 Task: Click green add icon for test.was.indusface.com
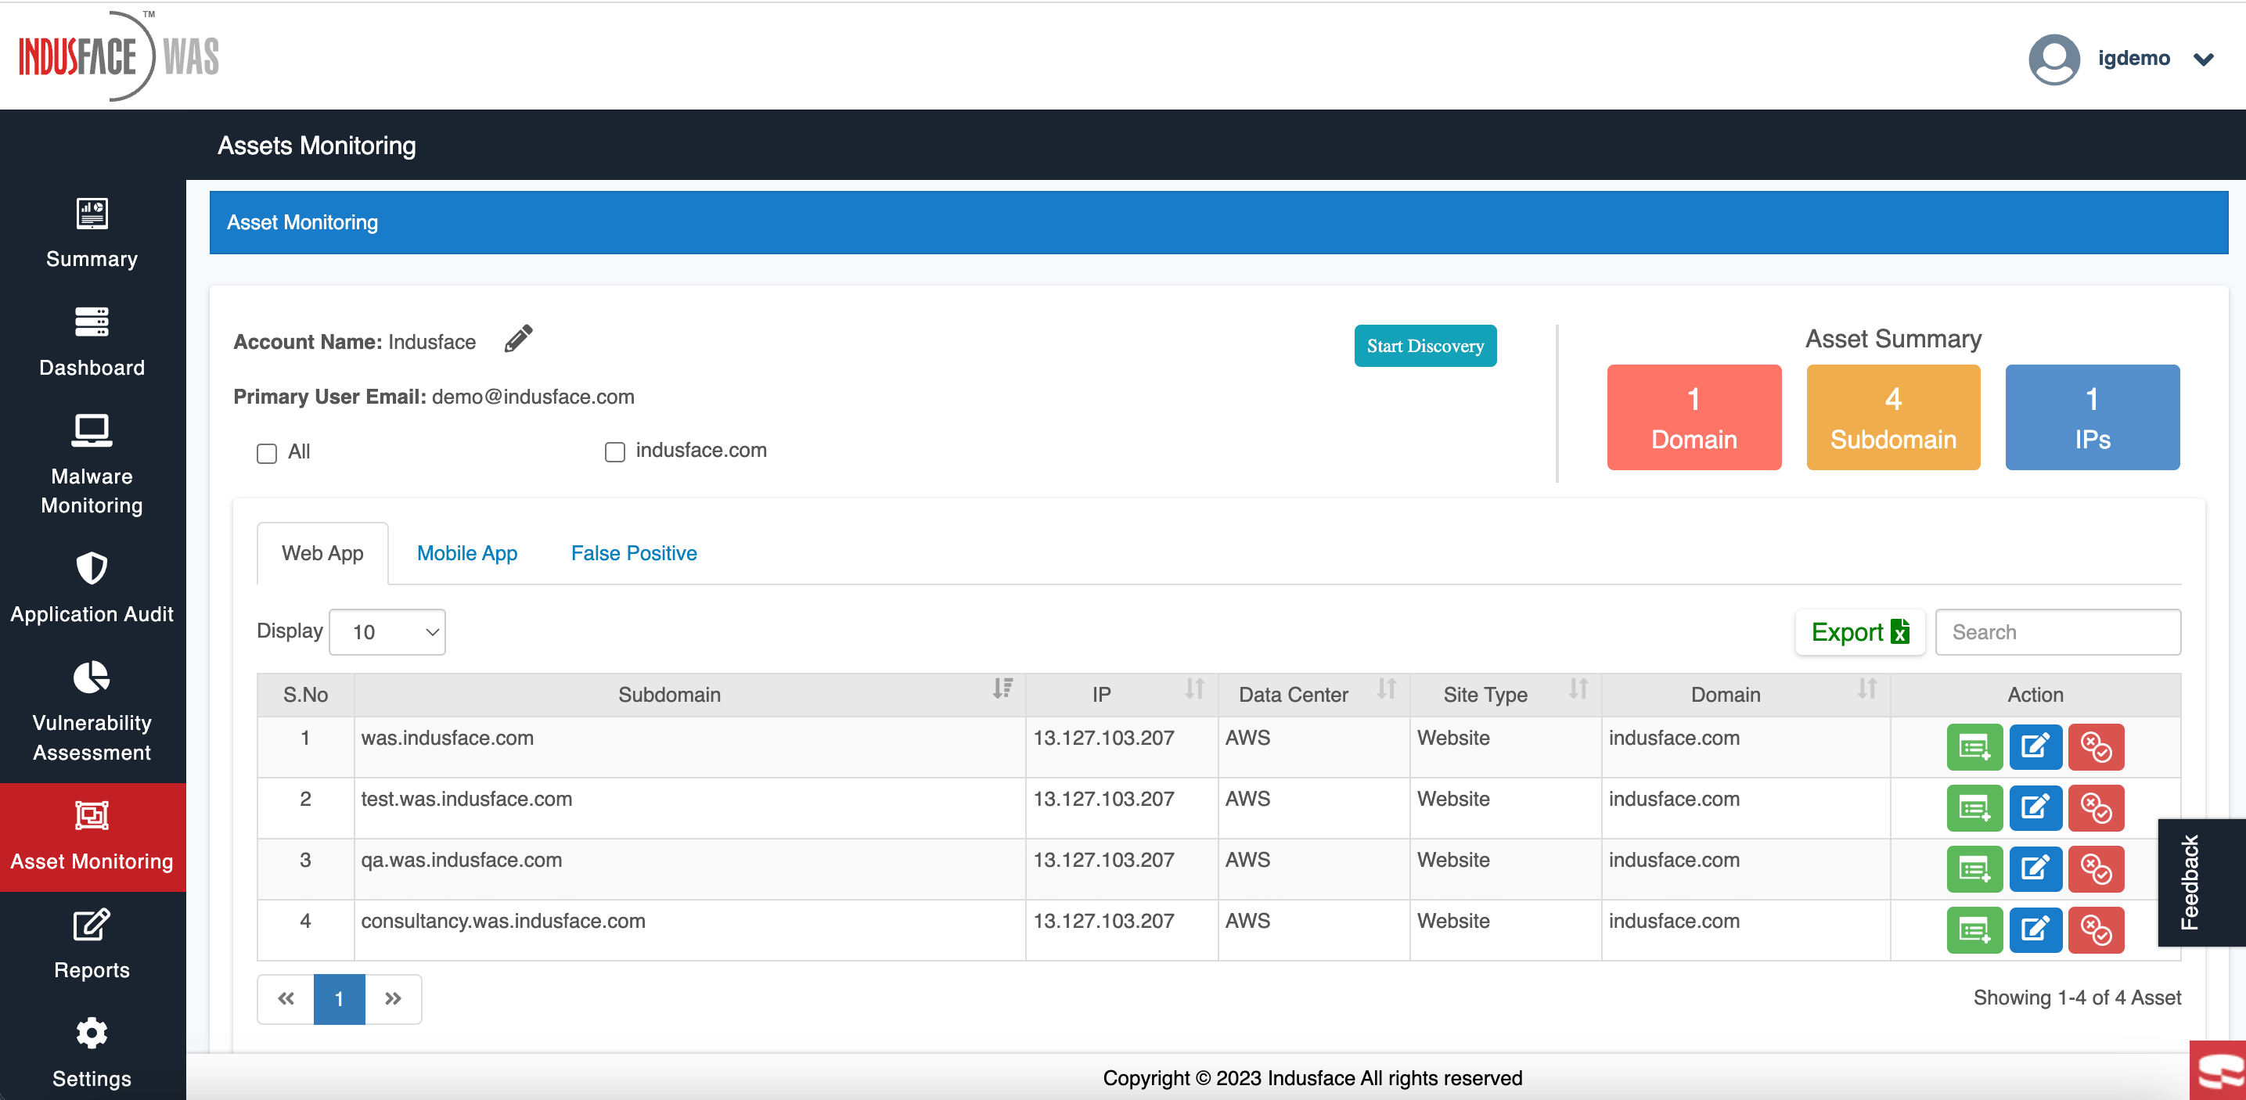point(1974,808)
